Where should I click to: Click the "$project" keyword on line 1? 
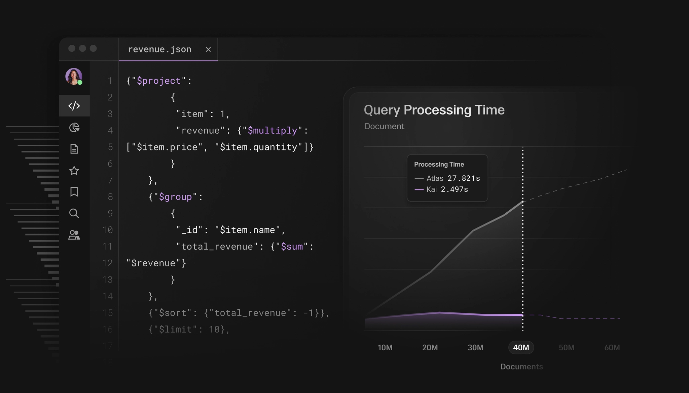coord(159,81)
